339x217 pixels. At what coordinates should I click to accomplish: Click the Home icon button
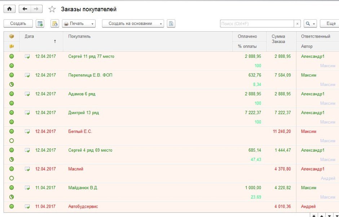(x=9, y=9)
